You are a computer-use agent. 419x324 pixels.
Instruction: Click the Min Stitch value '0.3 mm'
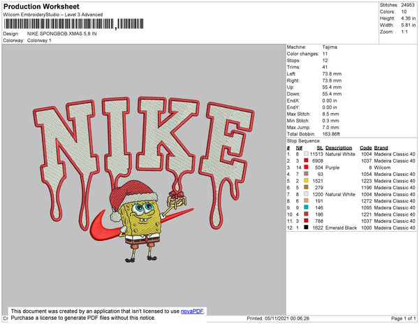330,121
